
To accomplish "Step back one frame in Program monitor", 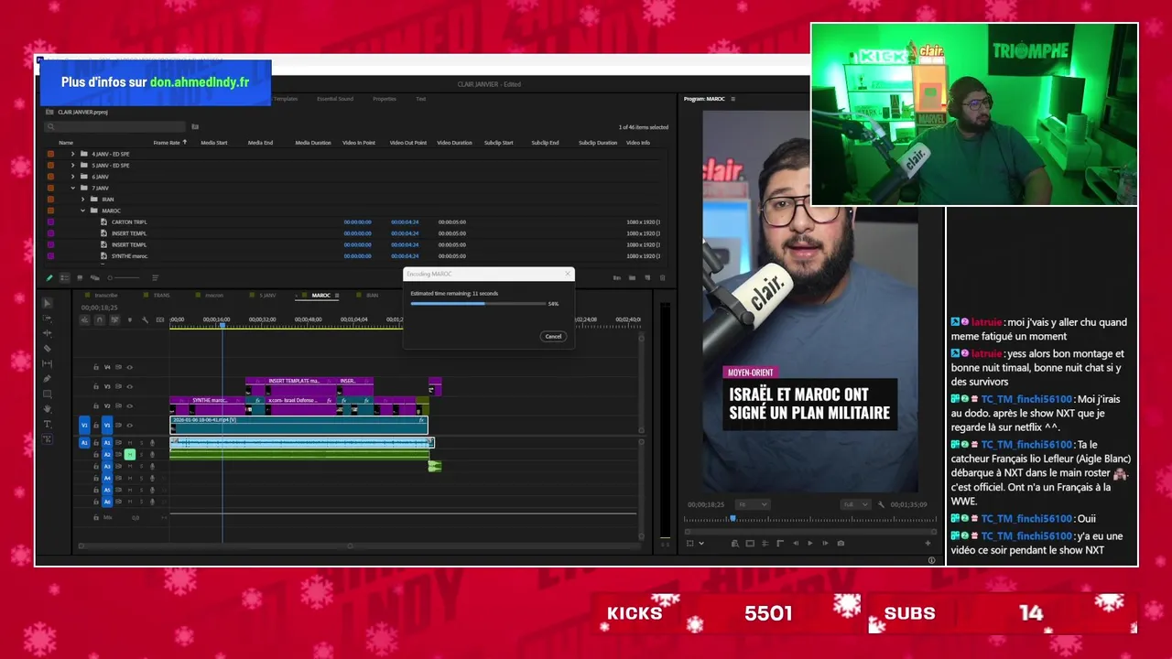I will pyautogui.click(x=796, y=543).
